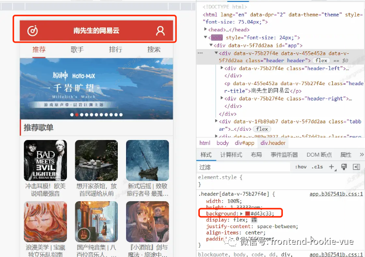Open the 事件监听器 panel tab

pos(284,155)
